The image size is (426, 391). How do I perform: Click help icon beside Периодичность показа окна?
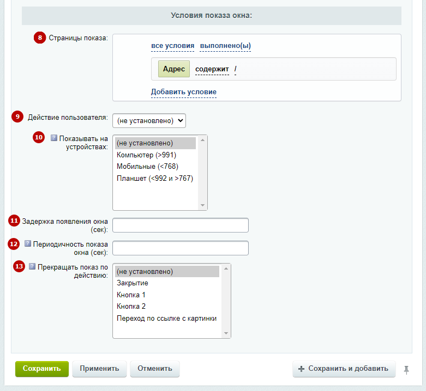point(28,243)
